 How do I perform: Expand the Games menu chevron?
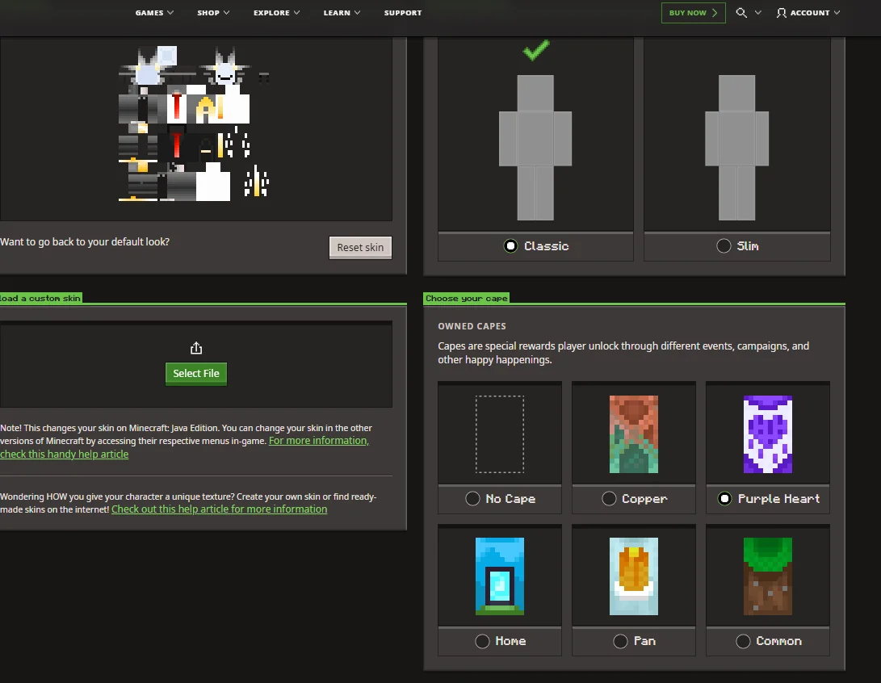point(170,12)
